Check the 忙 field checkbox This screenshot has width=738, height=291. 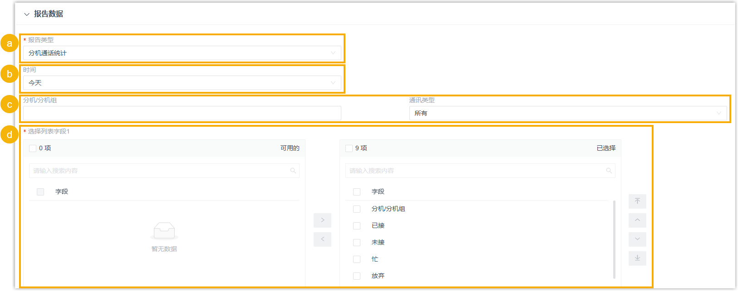point(357,259)
